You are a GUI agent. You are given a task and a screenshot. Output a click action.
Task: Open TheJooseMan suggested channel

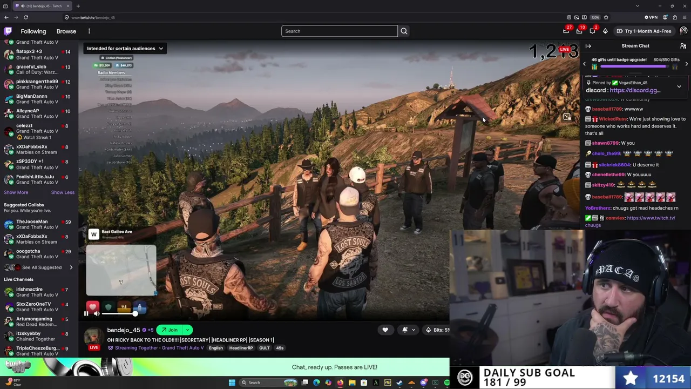pos(38,224)
